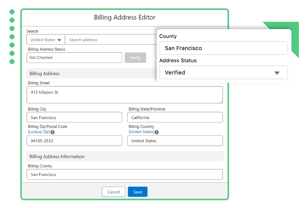This screenshot has height=208, width=306.
Task: Click the Cancel button
Action: click(113, 192)
